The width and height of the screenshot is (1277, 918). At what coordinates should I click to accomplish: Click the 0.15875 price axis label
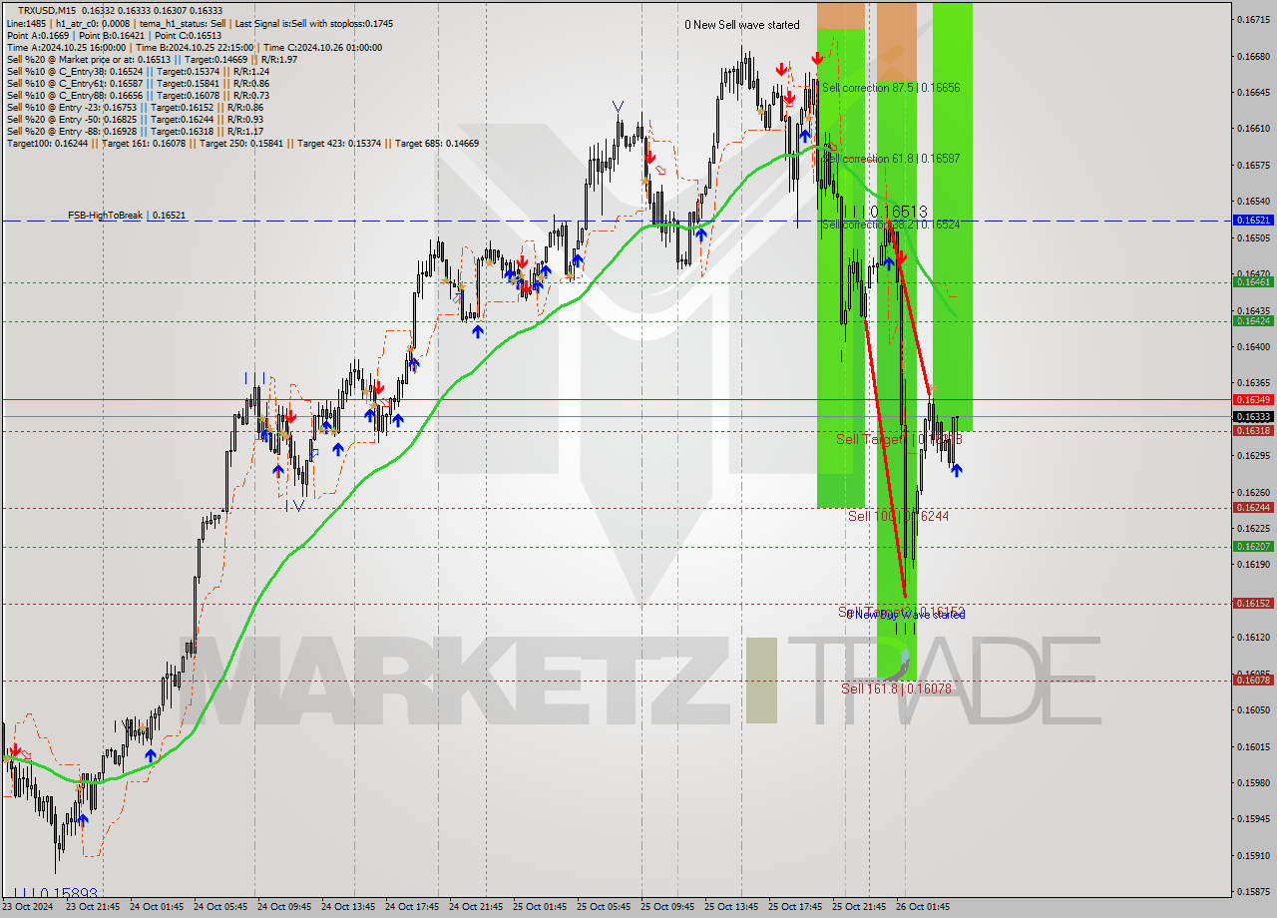1253,892
